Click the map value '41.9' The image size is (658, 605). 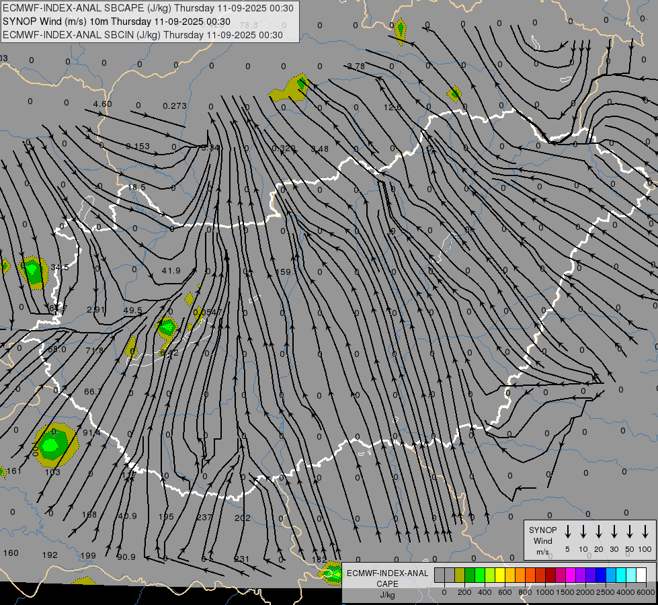click(171, 270)
